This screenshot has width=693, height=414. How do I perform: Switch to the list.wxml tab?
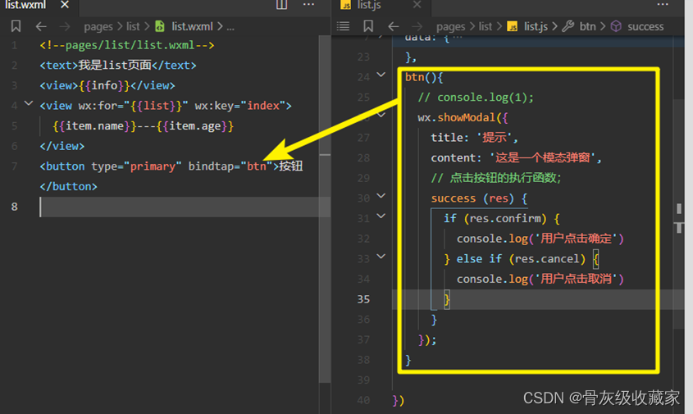coord(25,5)
